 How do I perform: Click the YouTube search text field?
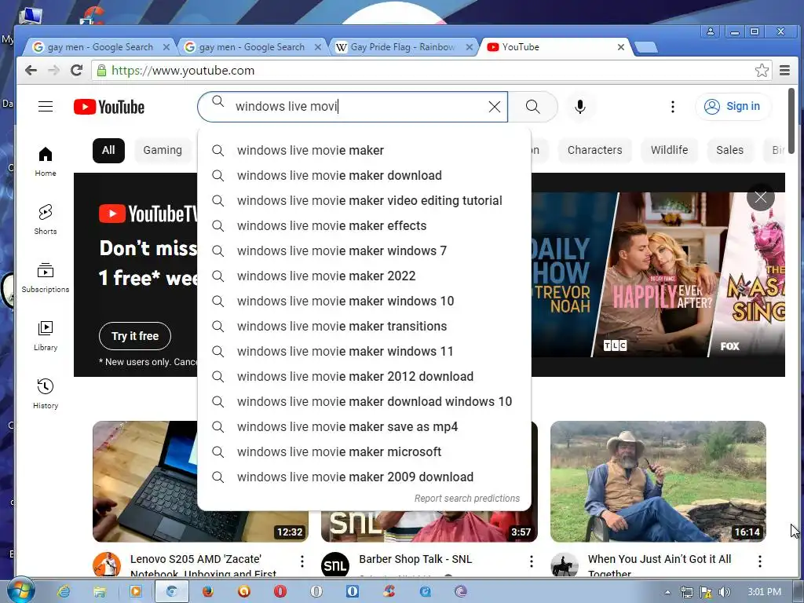tap(354, 107)
